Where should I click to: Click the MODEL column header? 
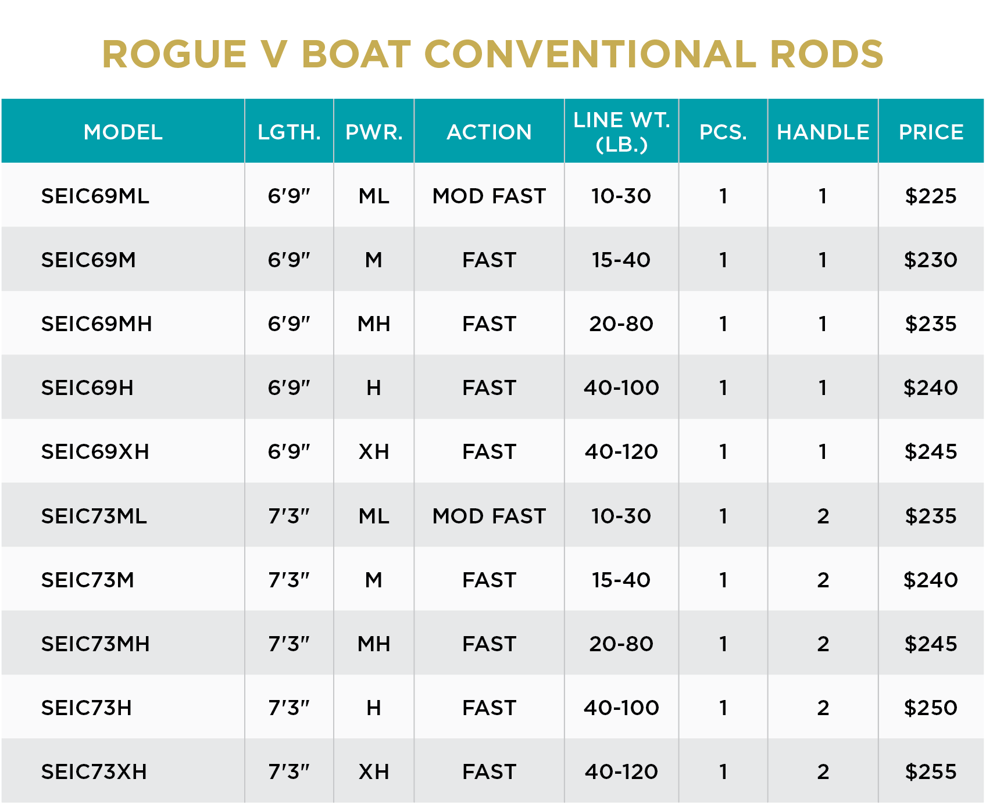tap(123, 132)
